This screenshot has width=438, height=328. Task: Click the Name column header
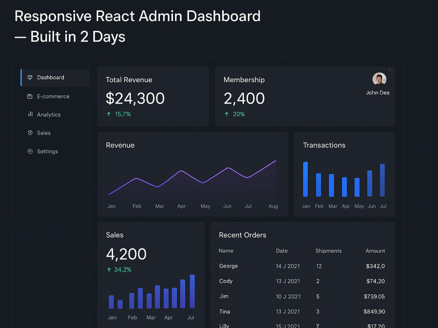(226, 251)
